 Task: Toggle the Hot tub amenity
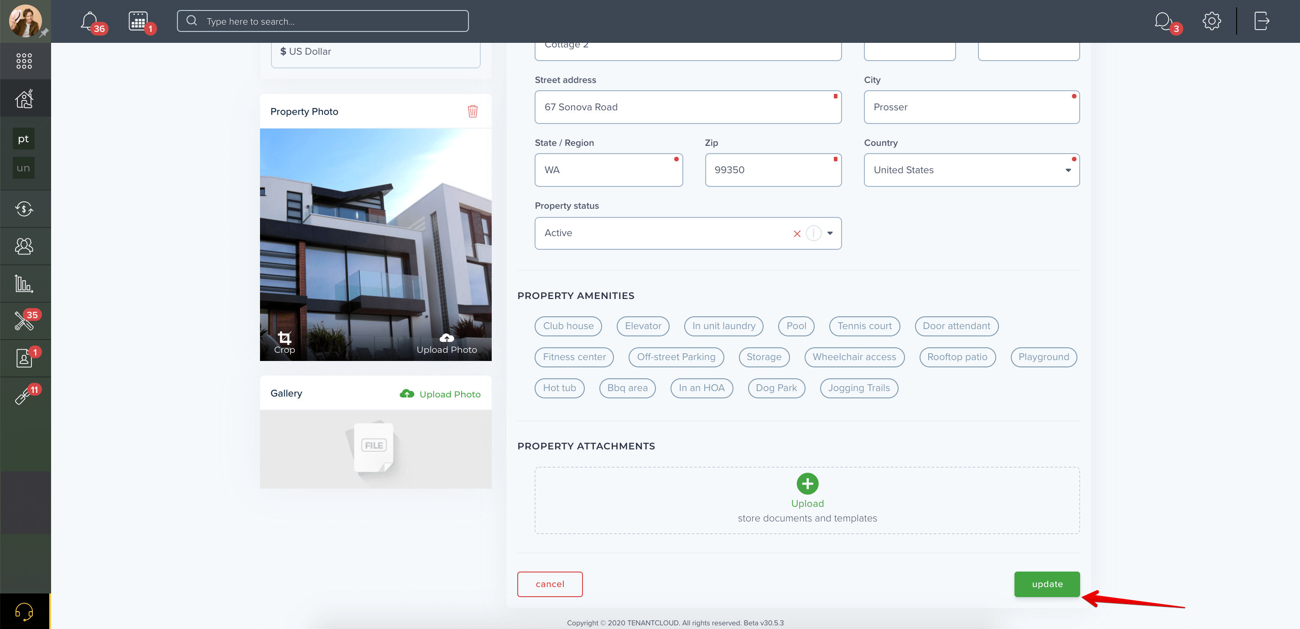559,388
